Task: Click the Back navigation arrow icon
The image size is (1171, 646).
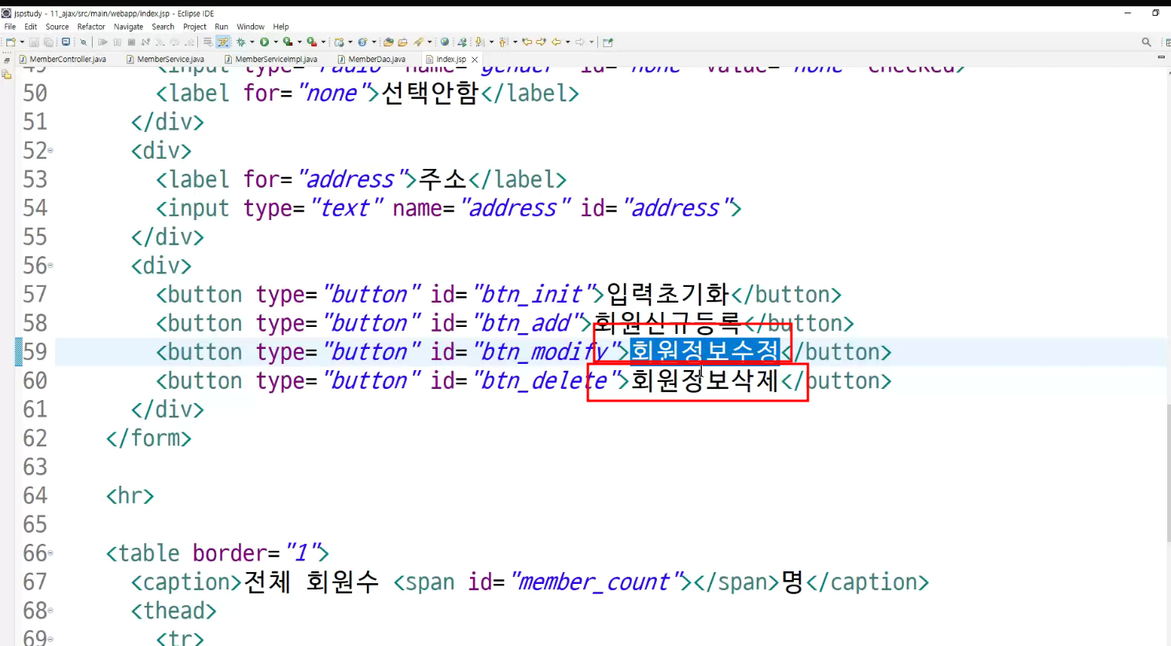Action: tap(556, 42)
